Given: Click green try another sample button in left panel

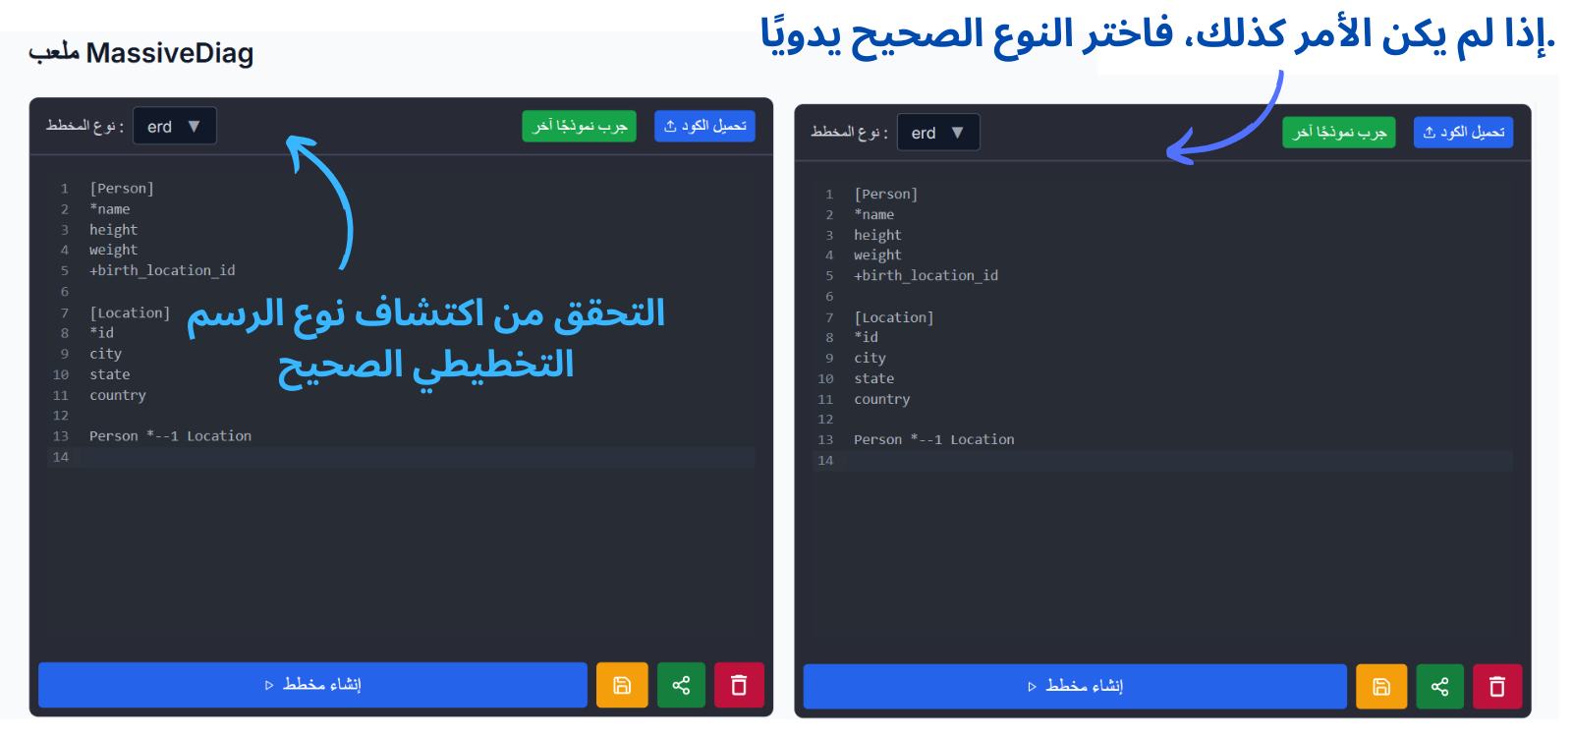Looking at the screenshot, I should tap(579, 126).
